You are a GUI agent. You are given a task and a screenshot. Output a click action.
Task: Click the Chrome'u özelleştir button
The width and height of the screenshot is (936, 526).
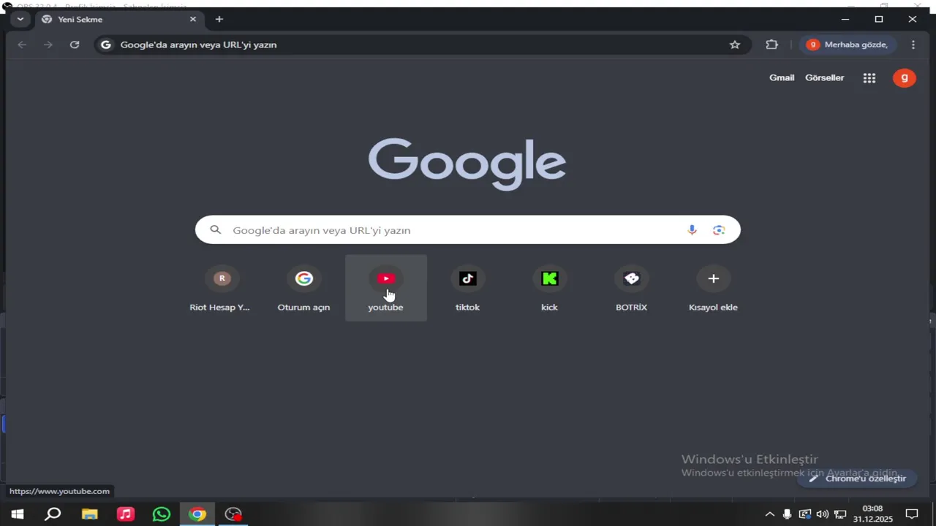coord(857,479)
